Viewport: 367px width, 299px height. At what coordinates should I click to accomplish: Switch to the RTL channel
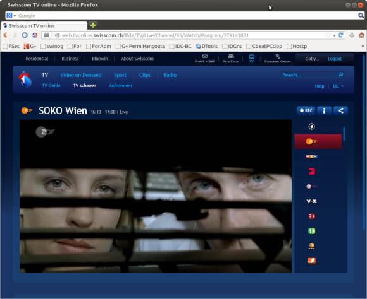click(x=311, y=156)
